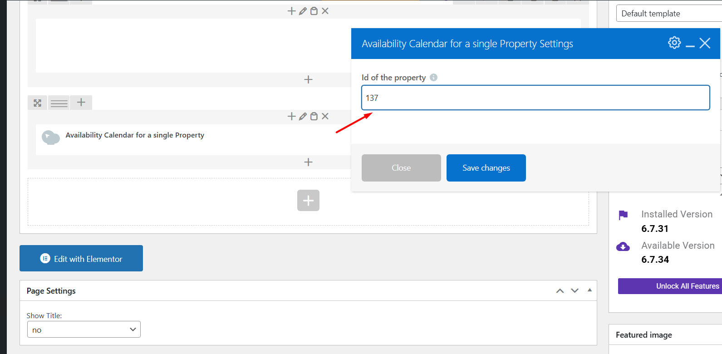Open settings gear in the calendar settings dialog
722x354 pixels.
674,43
